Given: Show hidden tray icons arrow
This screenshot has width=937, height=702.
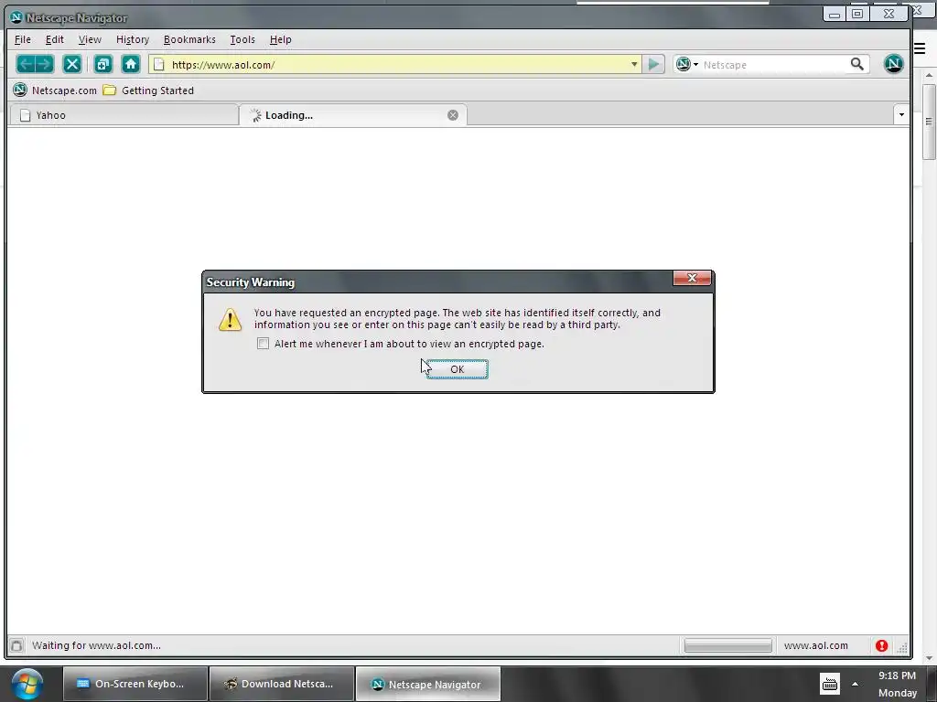Looking at the screenshot, I should [x=856, y=684].
